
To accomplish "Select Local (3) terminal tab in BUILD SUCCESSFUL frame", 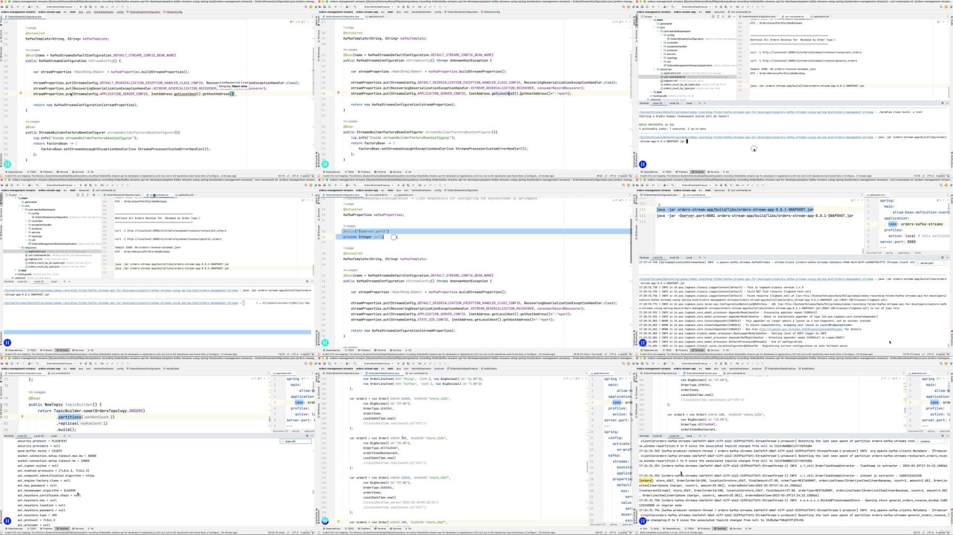I will tap(674, 103).
